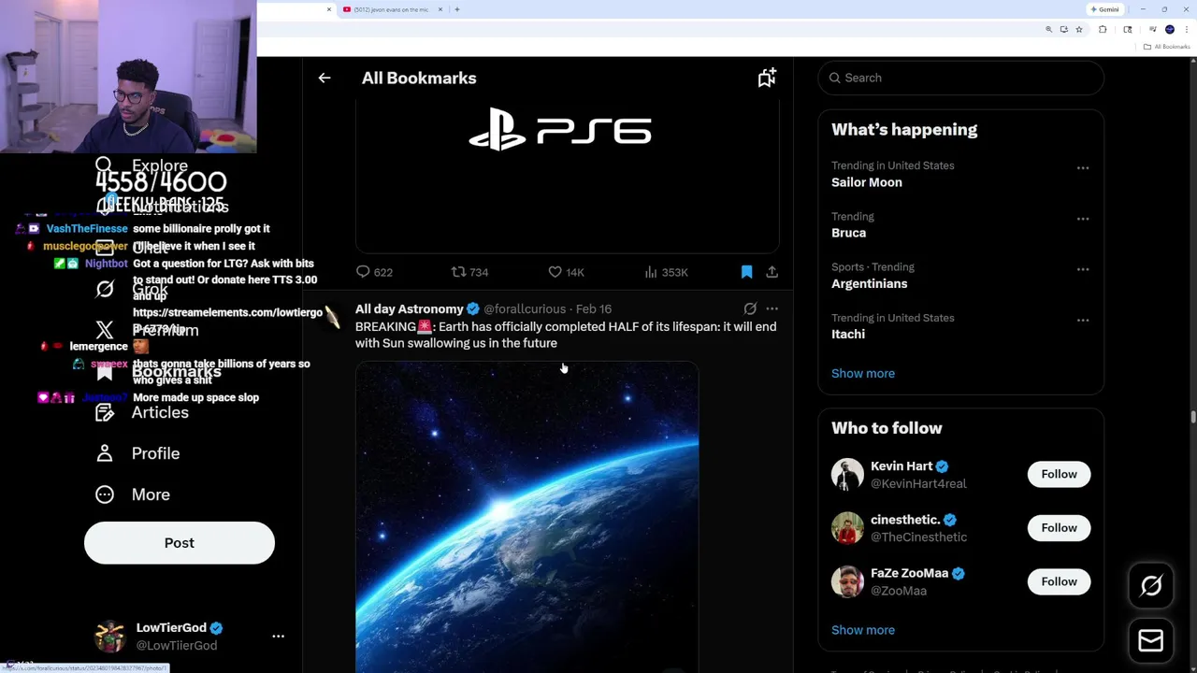Open the Earth from space image

click(x=526, y=517)
